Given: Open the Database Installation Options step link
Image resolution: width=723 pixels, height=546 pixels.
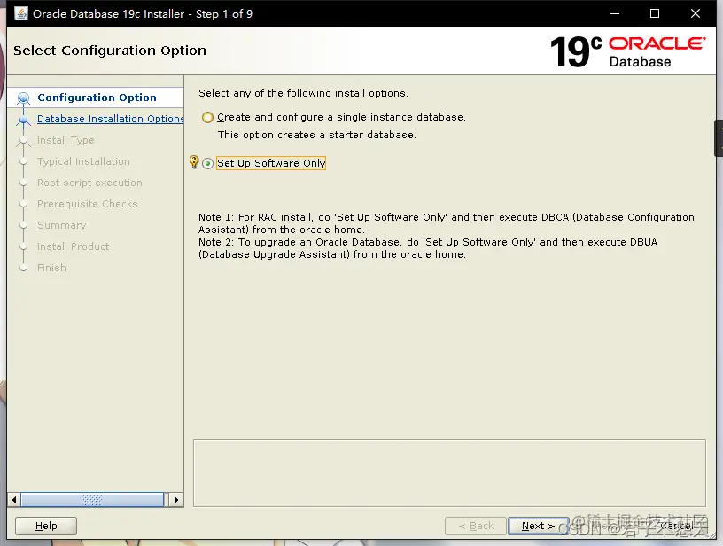Looking at the screenshot, I should pyautogui.click(x=110, y=119).
